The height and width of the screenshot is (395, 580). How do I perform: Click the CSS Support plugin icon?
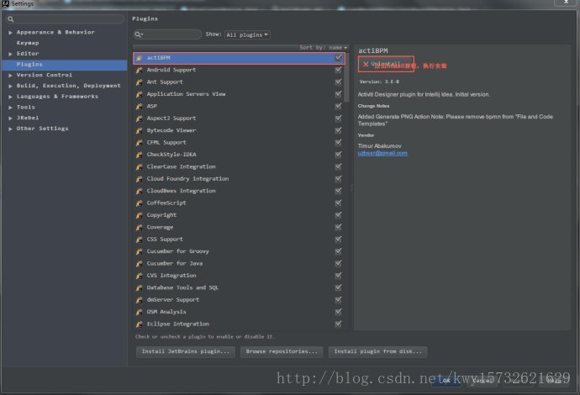coord(139,240)
